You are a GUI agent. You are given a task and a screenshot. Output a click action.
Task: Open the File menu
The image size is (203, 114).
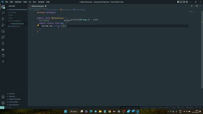tap(7, 2)
